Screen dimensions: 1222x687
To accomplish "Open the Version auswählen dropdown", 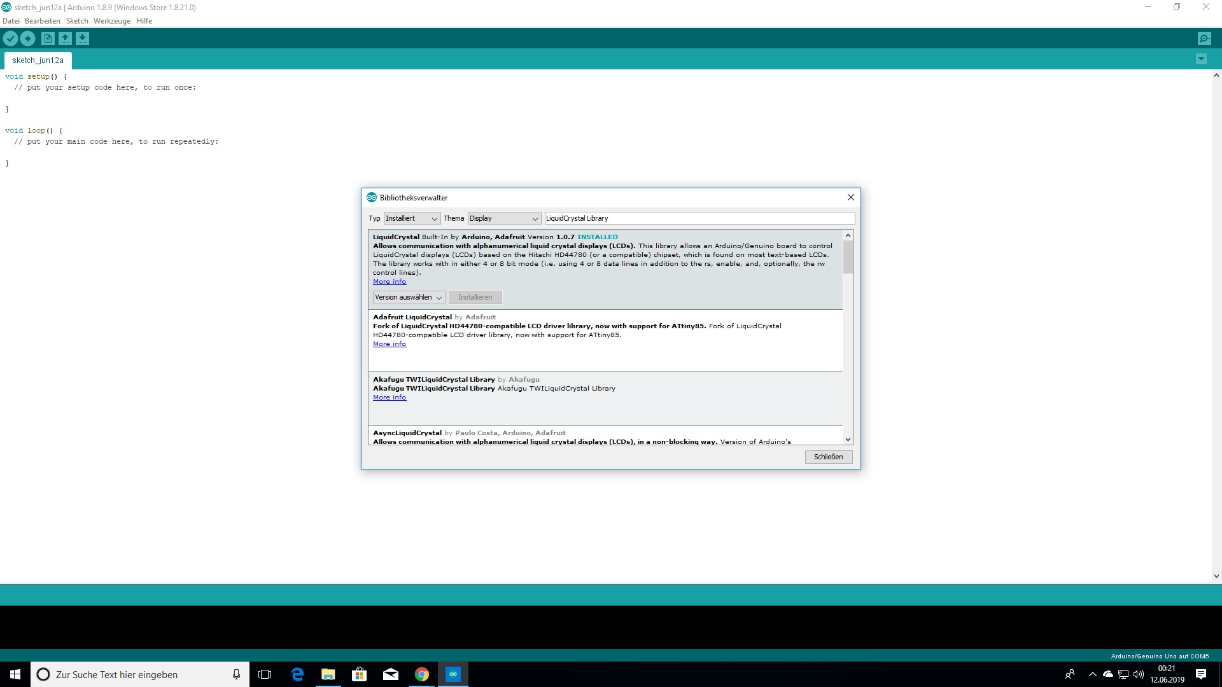I will (409, 297).
